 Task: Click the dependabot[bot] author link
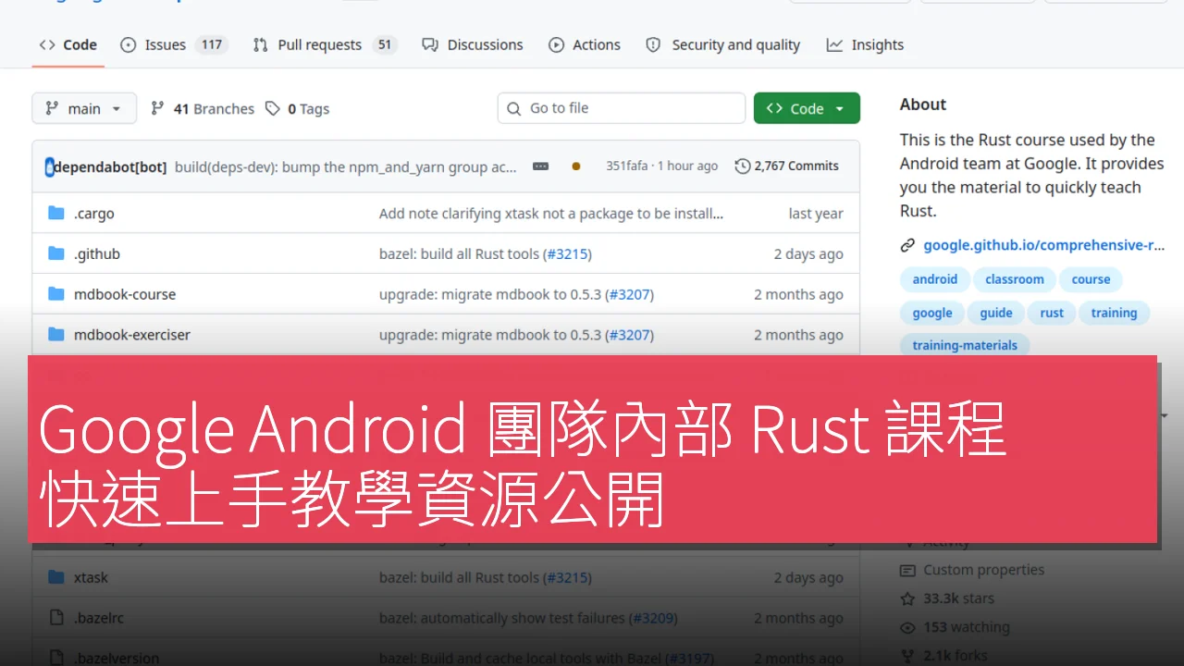tap(110, 166)
